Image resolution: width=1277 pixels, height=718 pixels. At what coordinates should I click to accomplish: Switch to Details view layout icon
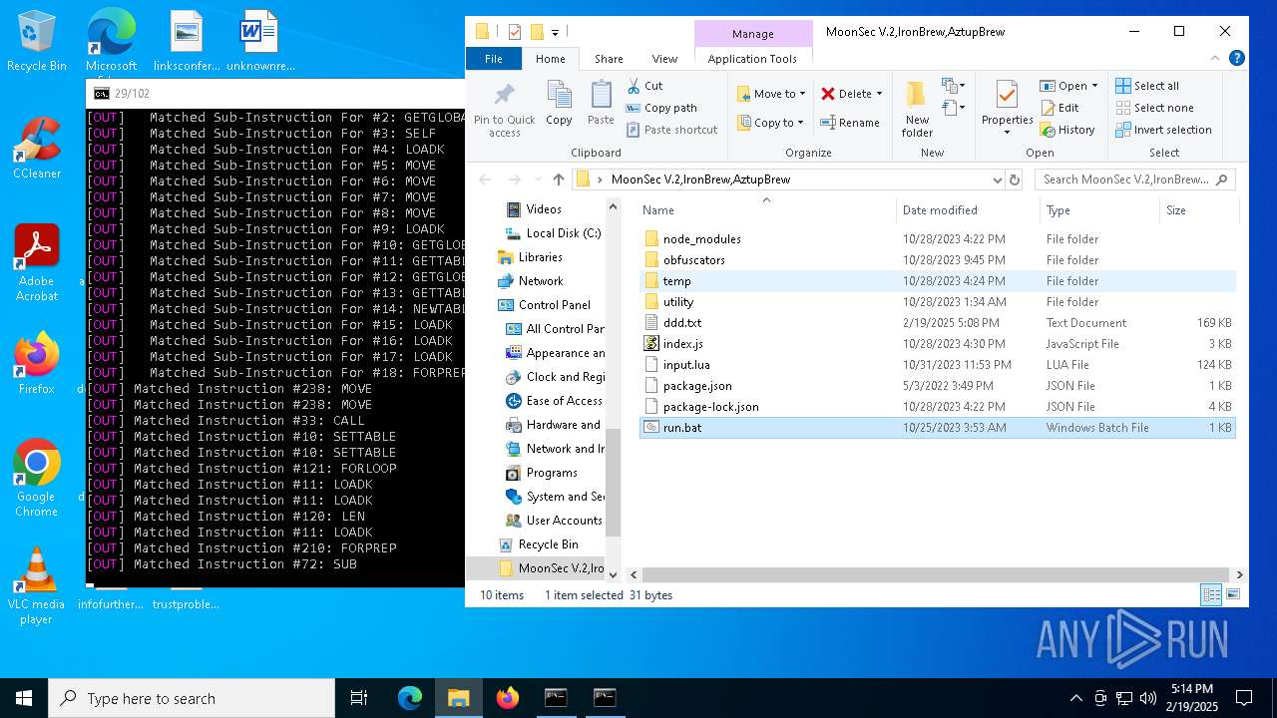1211,595
